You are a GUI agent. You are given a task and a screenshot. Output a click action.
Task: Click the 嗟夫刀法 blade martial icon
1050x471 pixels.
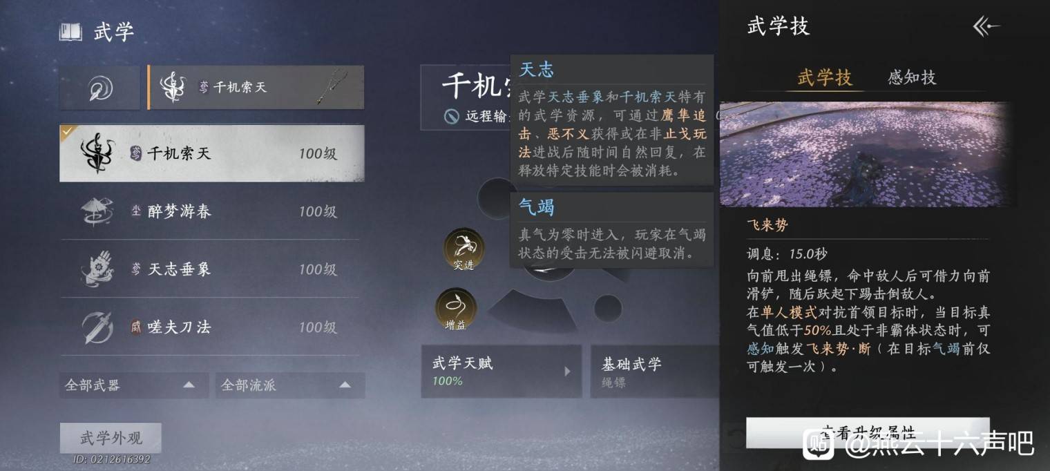[x=97, y=327]
